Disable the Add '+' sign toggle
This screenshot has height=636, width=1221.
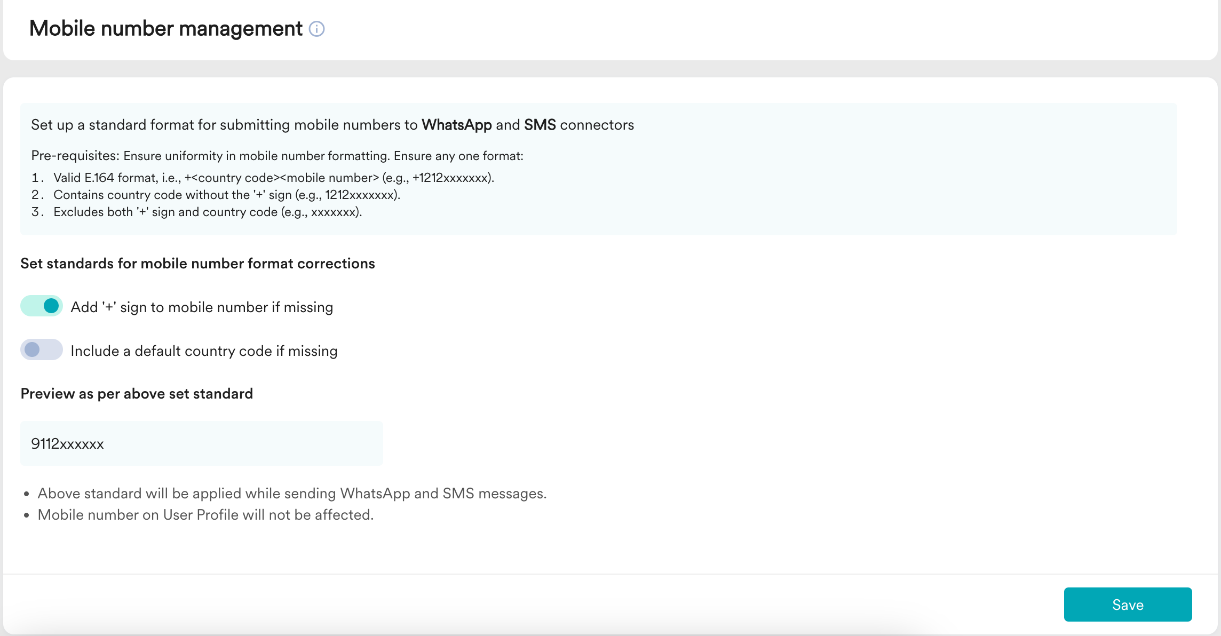[42, 306]
